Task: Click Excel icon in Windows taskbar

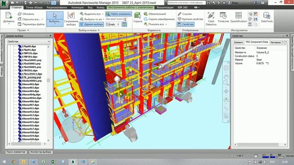Action: (43, 162)
